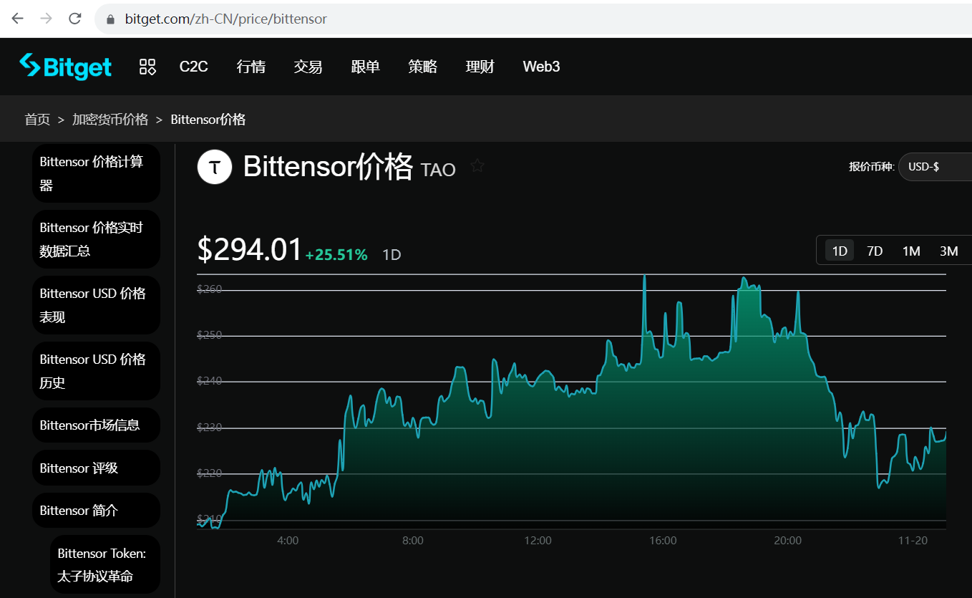Click the $294.01 price value
Image resolution: width=972 pixels, height=598 pixels.
pyautogui.click(x=249, y=249)
